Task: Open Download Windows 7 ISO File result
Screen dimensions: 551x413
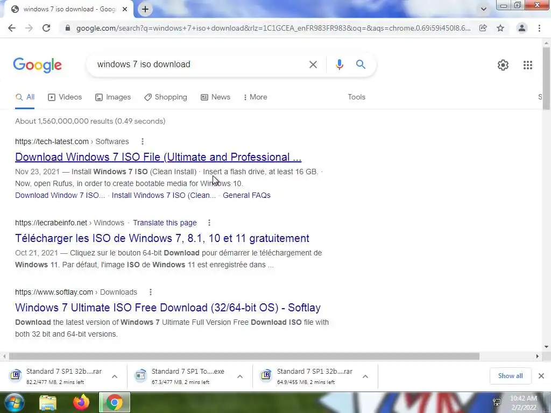Action: 158,157
